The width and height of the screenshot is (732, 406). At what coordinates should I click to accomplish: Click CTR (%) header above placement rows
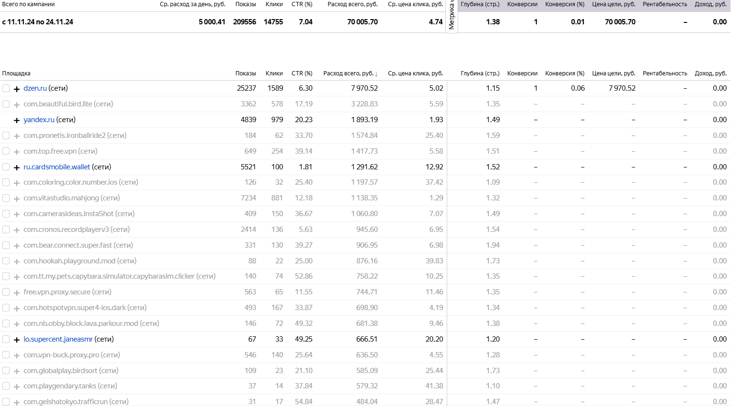click(x=302, y=73)
